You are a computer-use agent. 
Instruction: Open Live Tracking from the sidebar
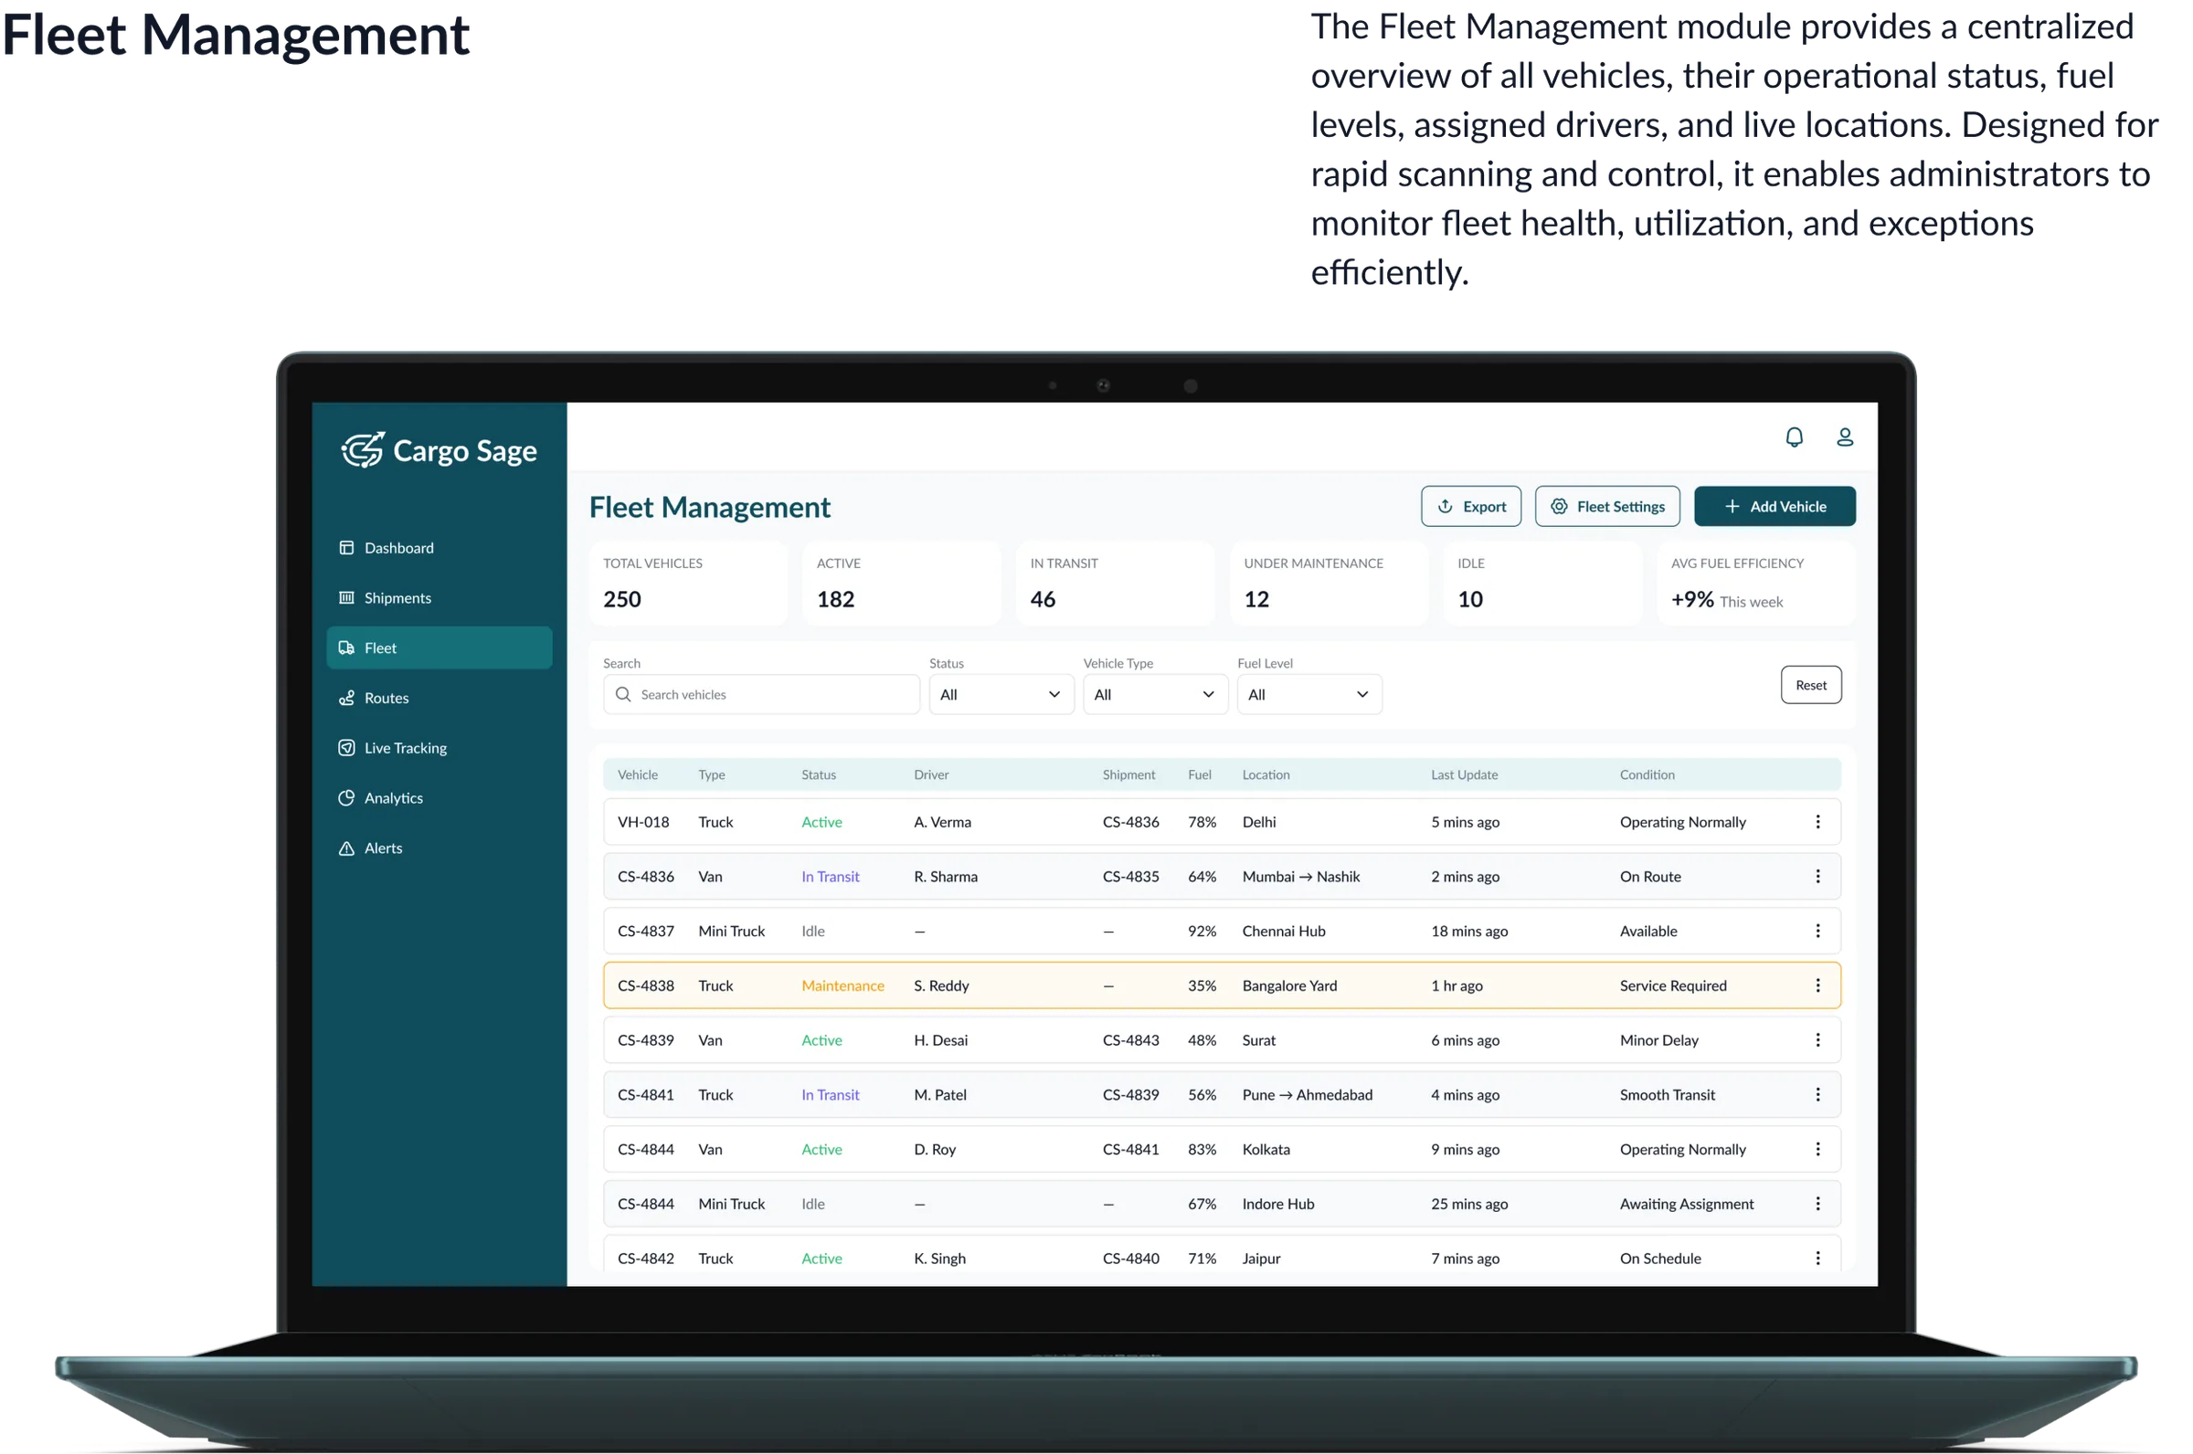[x=405, y=747]
